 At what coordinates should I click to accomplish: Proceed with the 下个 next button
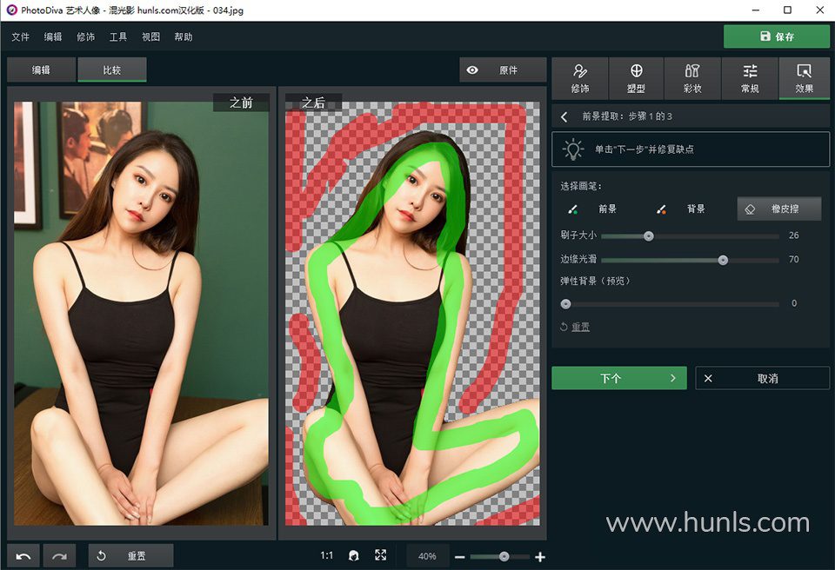(x=618, y=378)
